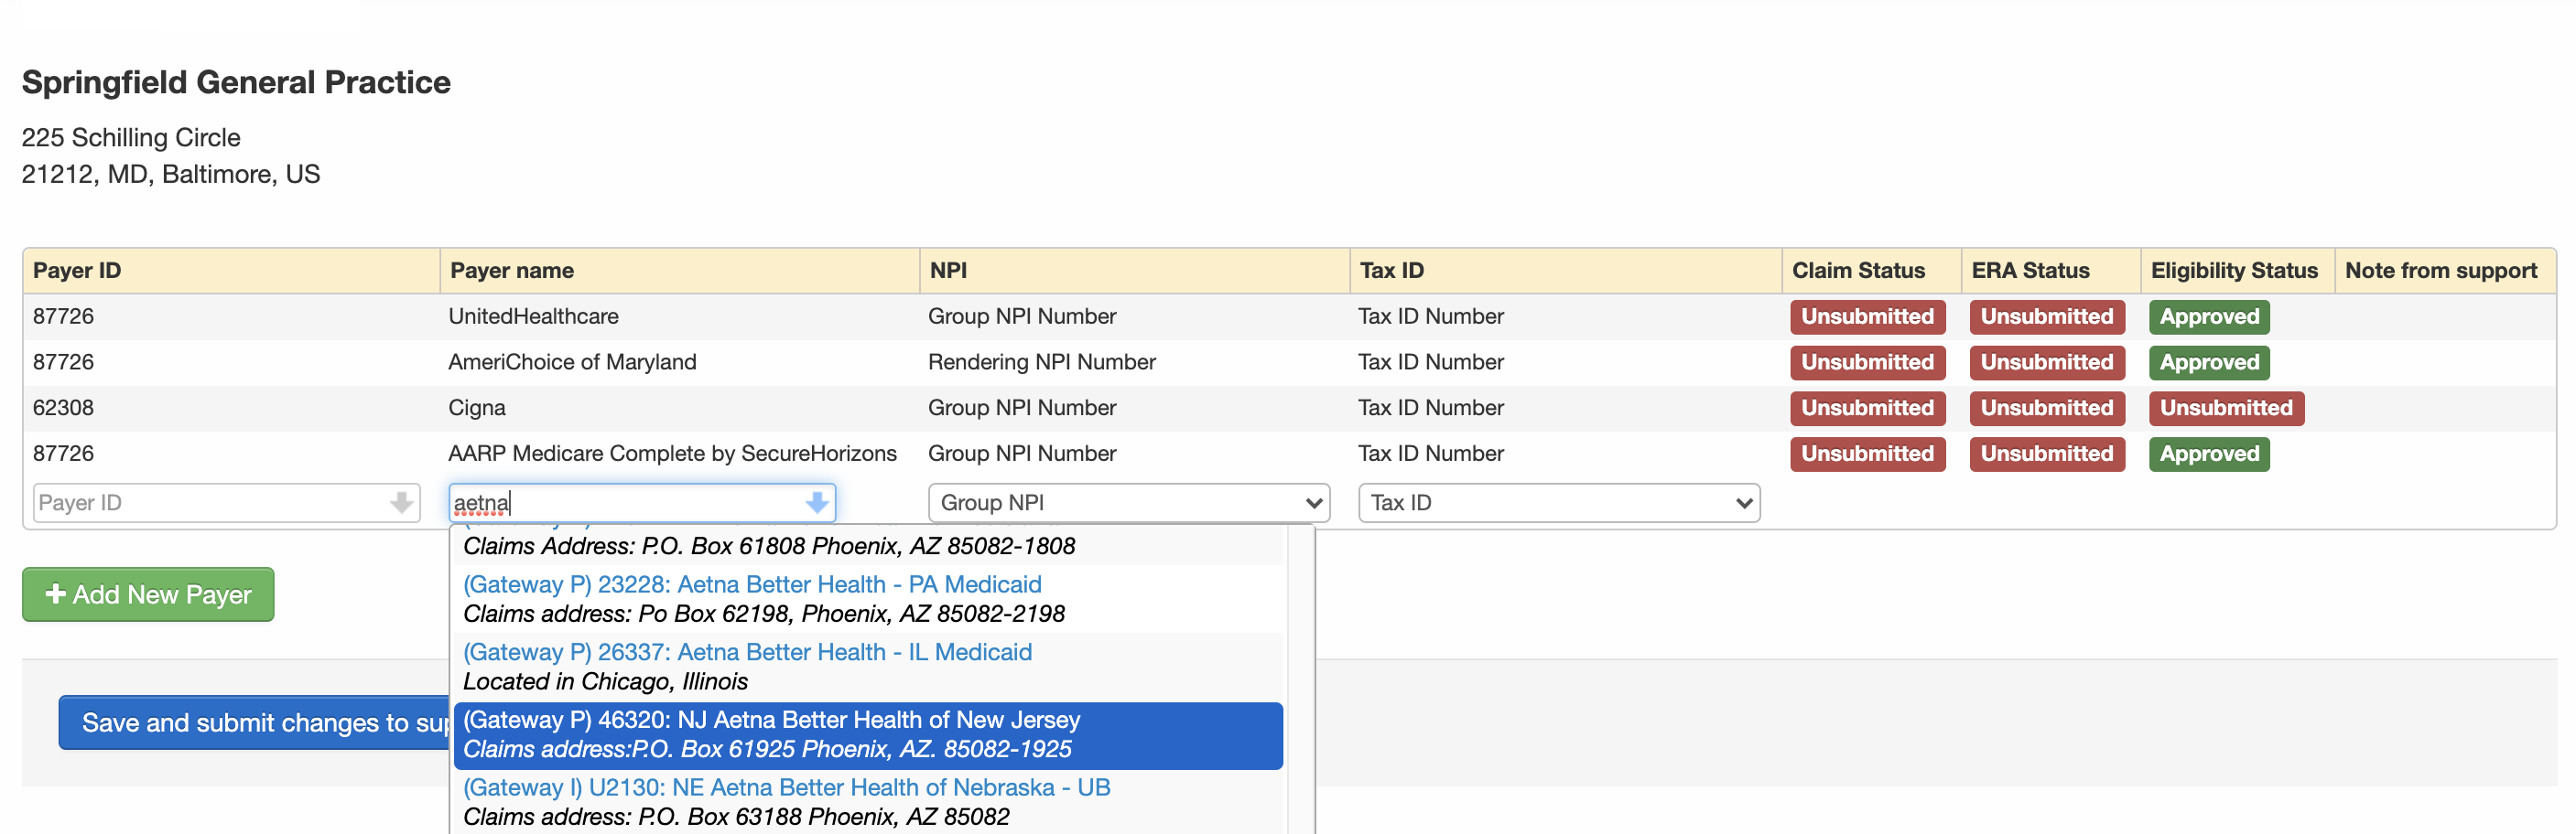Image resolution: width=2576 pixels, height=834 pixels.
Task: Click AARP Medicare Complete Claim Status badge
Action: pos(1867,454)
